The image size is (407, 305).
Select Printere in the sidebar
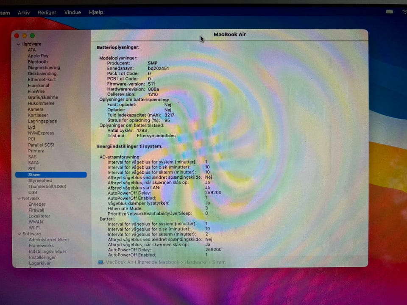tap(36, 151)
